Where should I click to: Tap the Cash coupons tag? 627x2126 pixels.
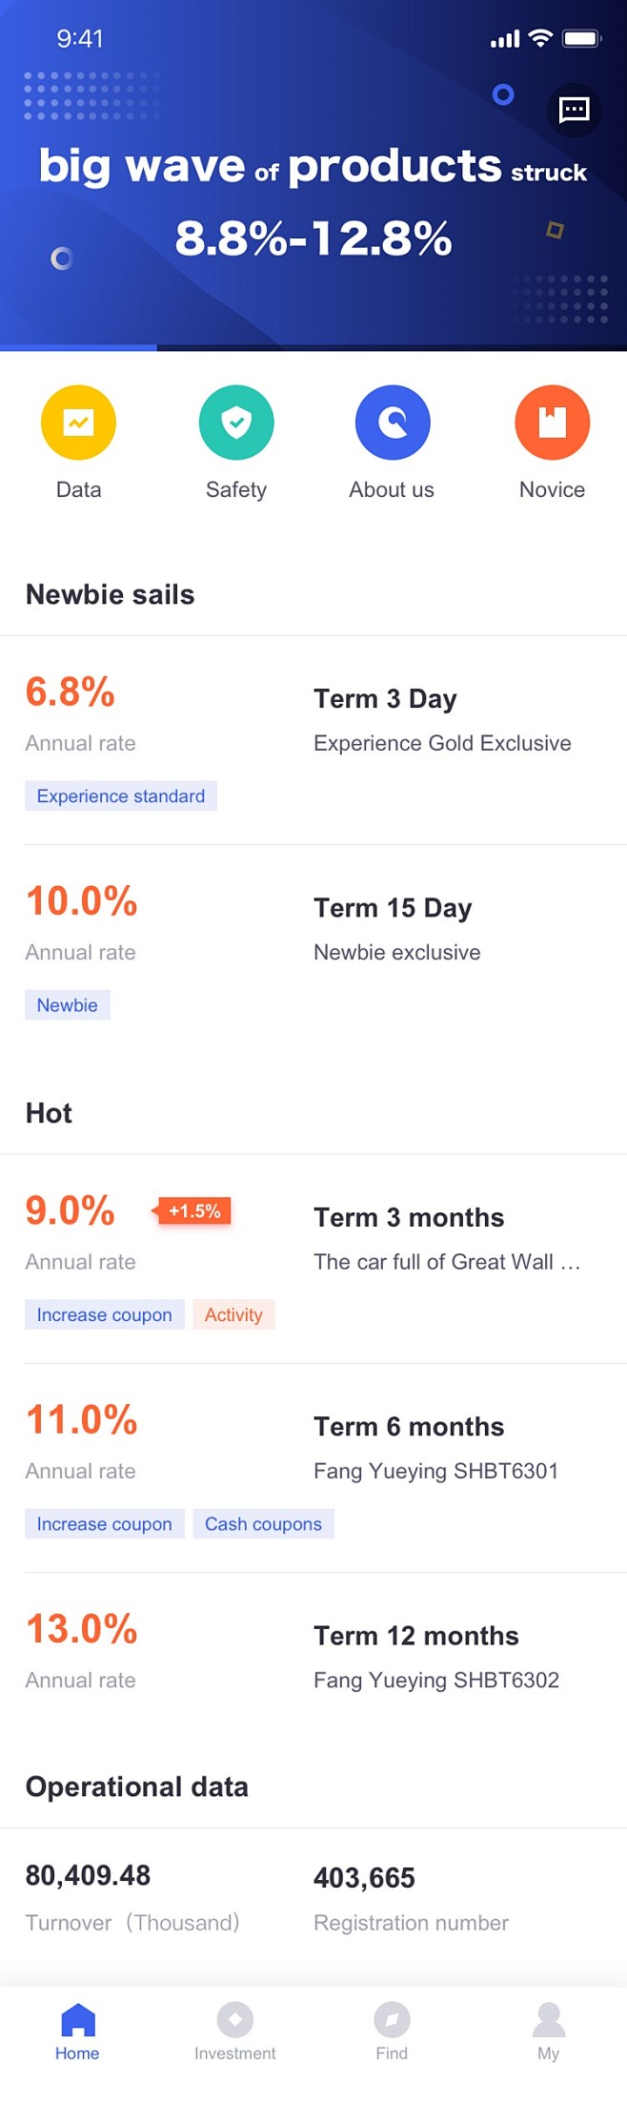point(263,1524)
